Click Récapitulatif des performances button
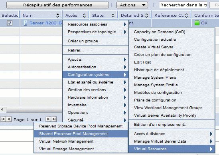This screenshot has height=155, width=219. [57, 5]
